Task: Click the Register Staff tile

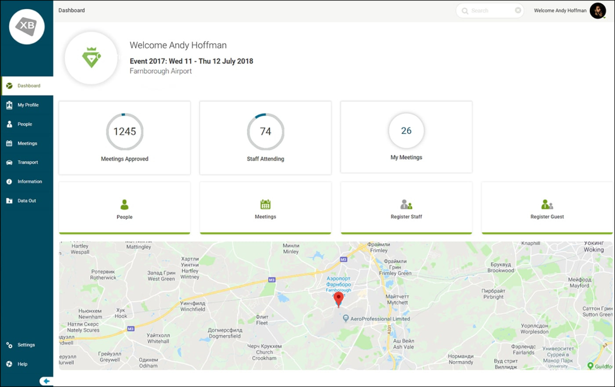Action: tap(406, 208)
